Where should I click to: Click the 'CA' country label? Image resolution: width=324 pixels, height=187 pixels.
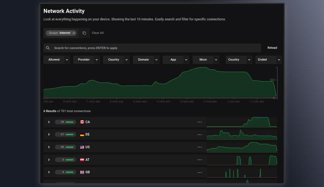88,122
